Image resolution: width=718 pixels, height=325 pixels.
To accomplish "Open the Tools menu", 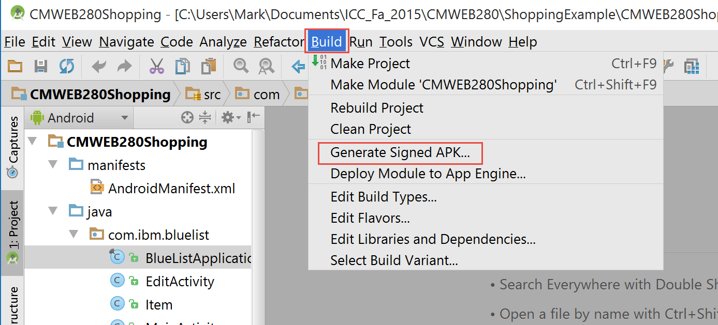I will coord(396,42).
